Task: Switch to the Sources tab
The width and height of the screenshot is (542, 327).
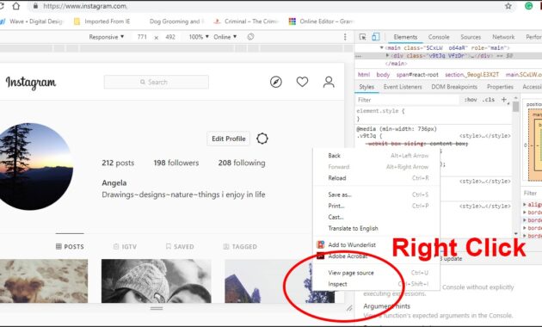Action: (471, 37)
